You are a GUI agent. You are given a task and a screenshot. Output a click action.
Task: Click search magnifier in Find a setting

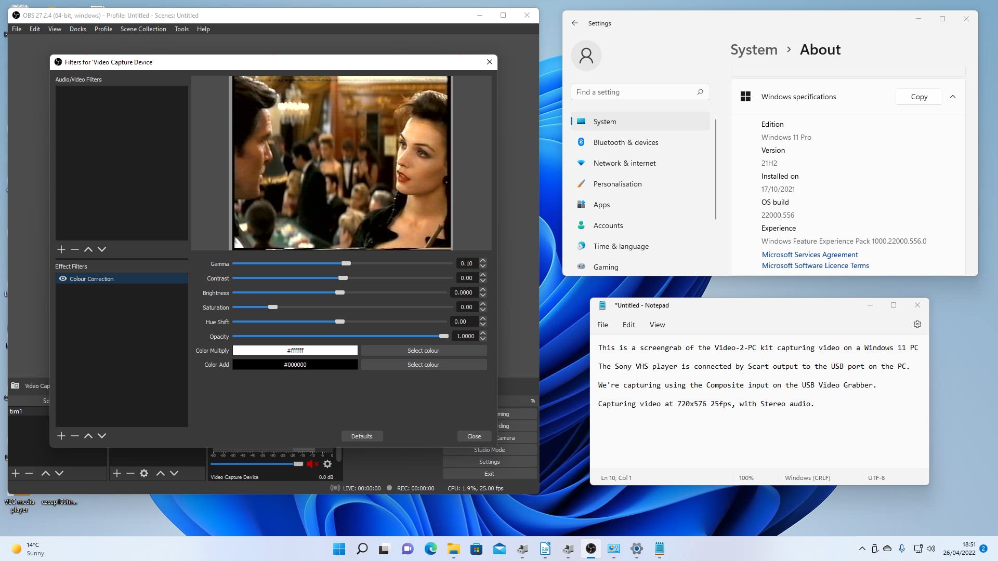[x=700, y=92]
